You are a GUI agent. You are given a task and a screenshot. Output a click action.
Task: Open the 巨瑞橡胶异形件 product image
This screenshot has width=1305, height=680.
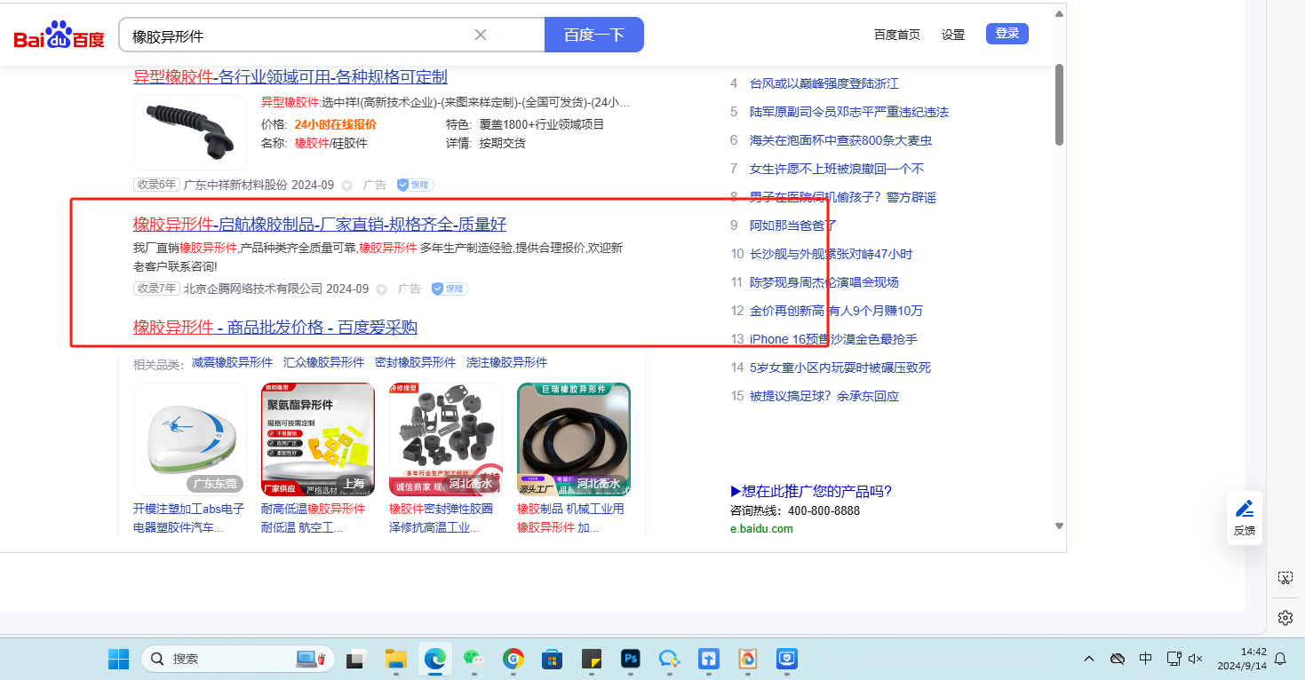pos(574,439)
